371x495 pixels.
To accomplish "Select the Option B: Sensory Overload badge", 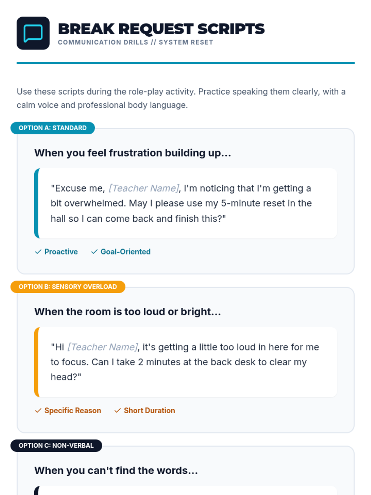I will tap(68, 286).
